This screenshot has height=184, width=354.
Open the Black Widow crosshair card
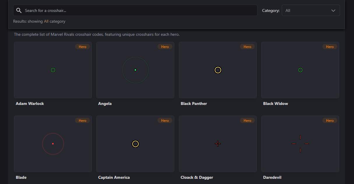pyautogui.click(x=300, y=70)
